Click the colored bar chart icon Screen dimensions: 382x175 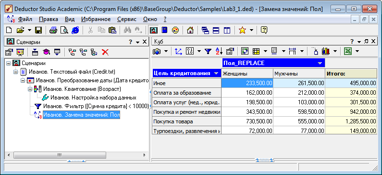pyautogui.click(x=326, y=51)
